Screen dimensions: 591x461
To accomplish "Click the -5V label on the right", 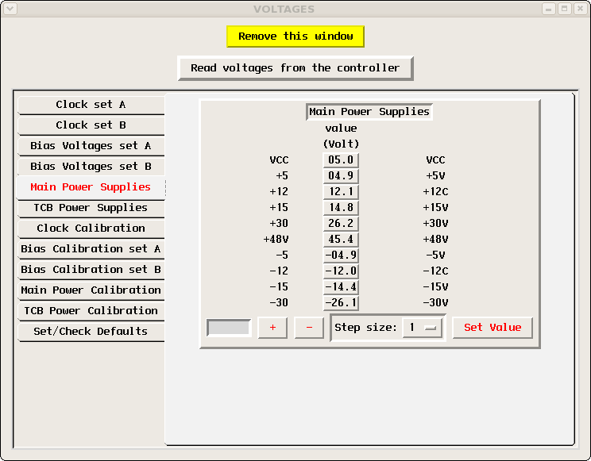I will tap(435, 255).
